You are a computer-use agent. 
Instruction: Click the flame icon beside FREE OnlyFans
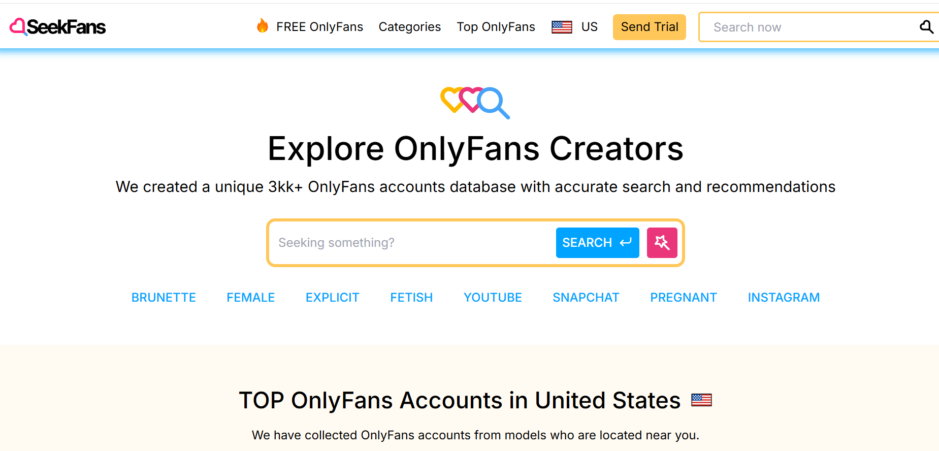pyautogui.click(x=263, y=25)
